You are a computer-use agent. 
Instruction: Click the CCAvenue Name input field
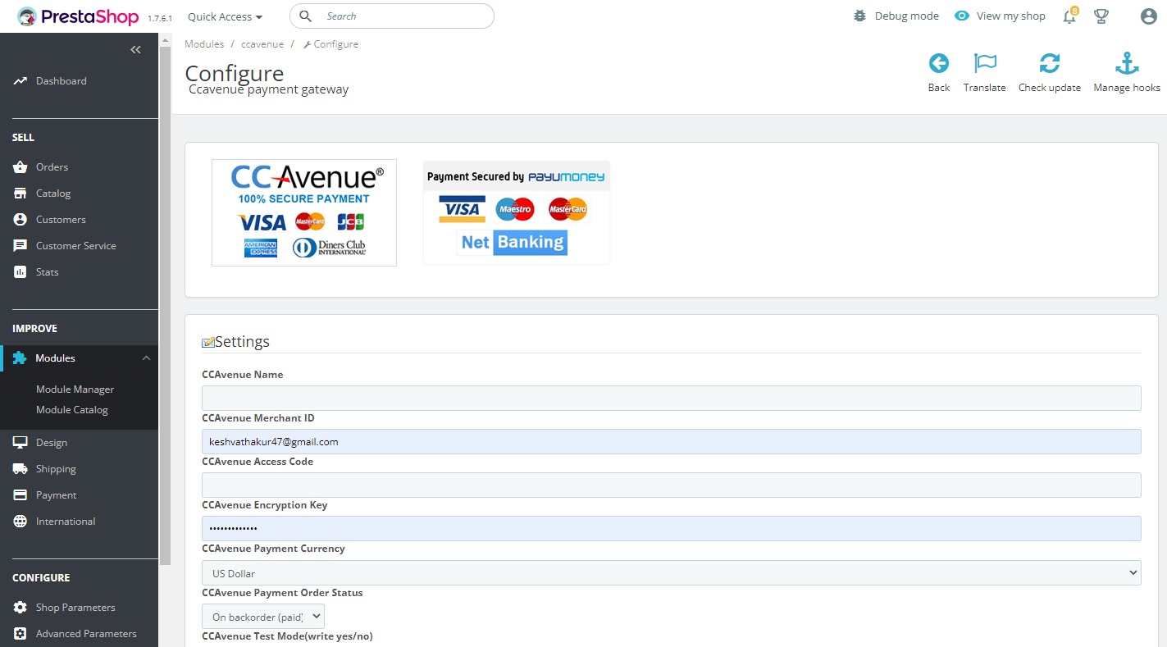(x=672, y=398)
